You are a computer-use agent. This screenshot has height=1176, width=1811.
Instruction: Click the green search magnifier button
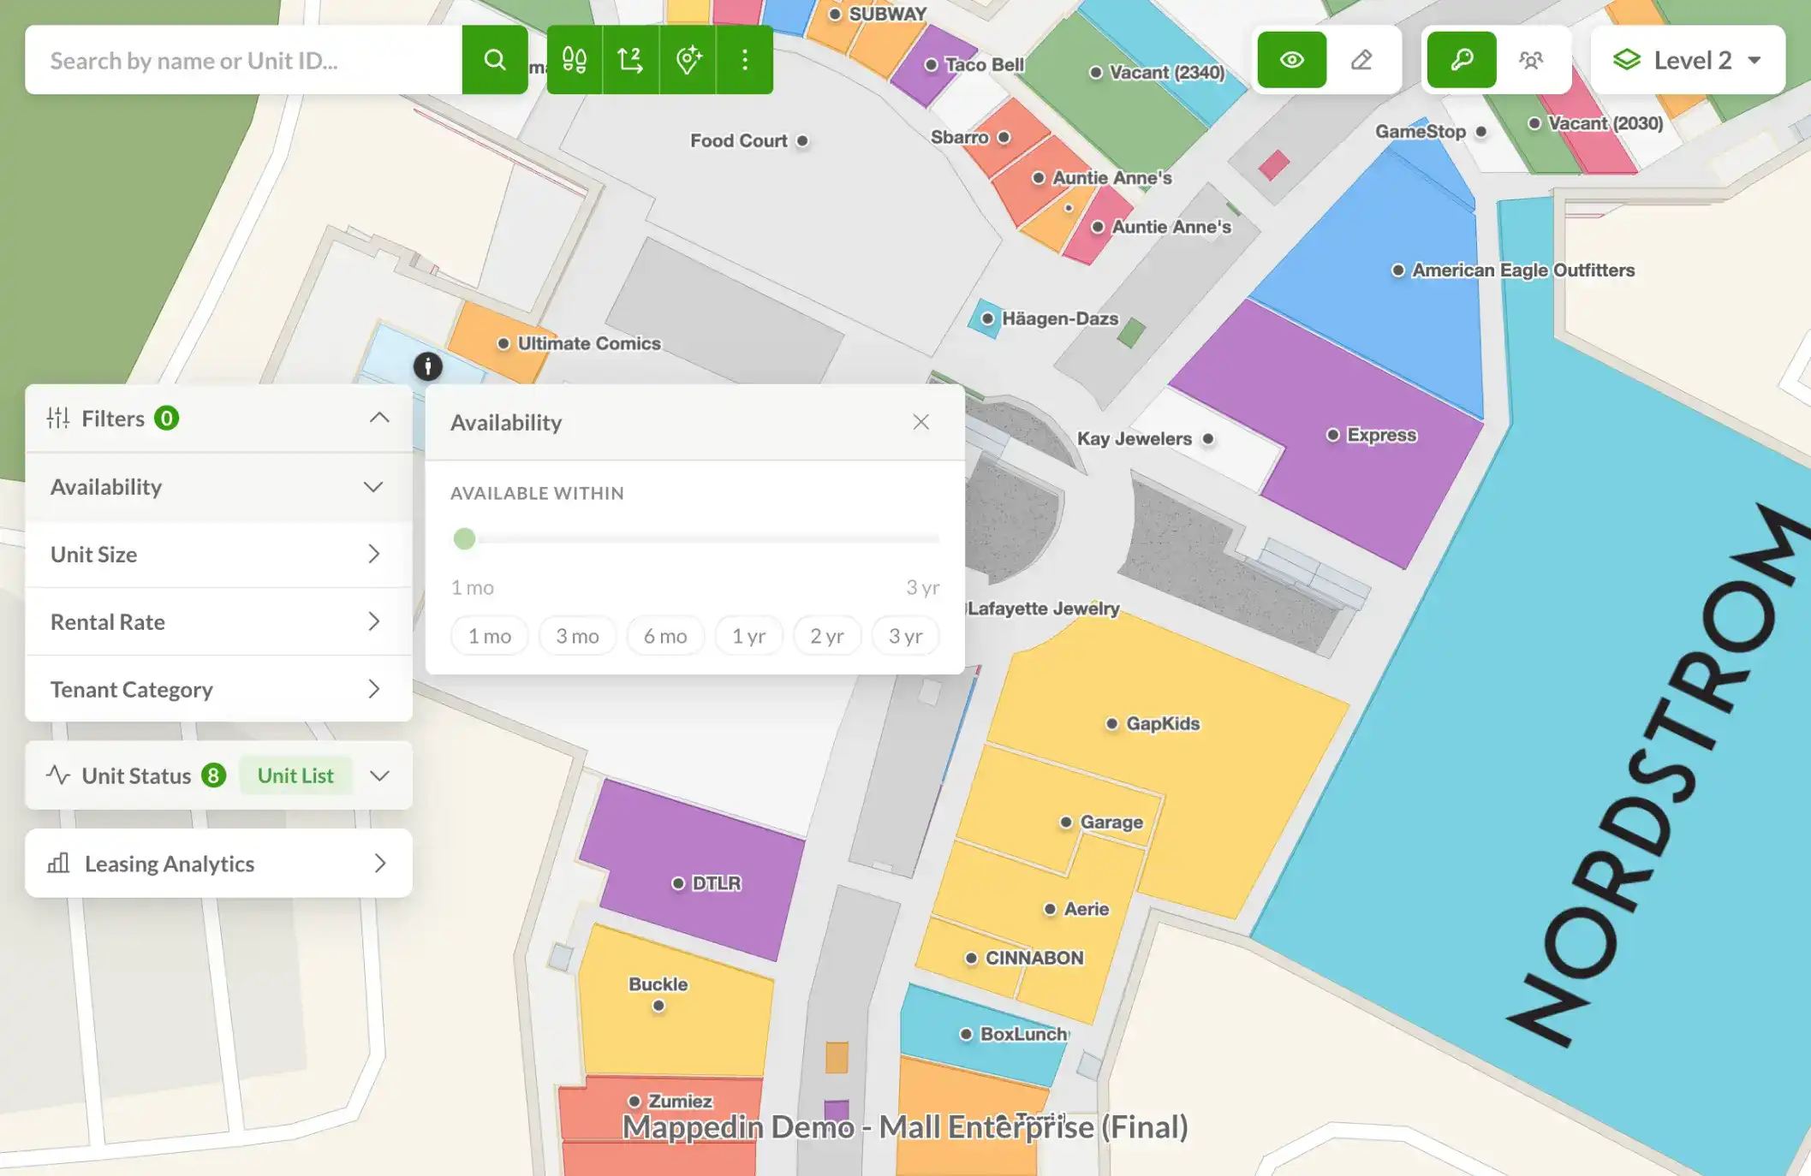(494, 60)
